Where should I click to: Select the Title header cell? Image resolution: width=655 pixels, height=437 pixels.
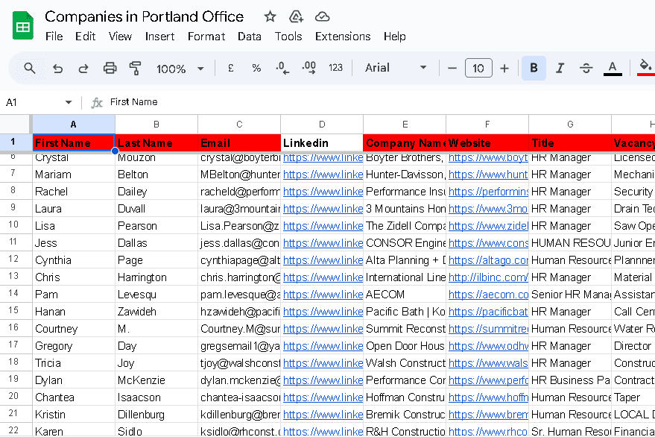pos(570,142)
